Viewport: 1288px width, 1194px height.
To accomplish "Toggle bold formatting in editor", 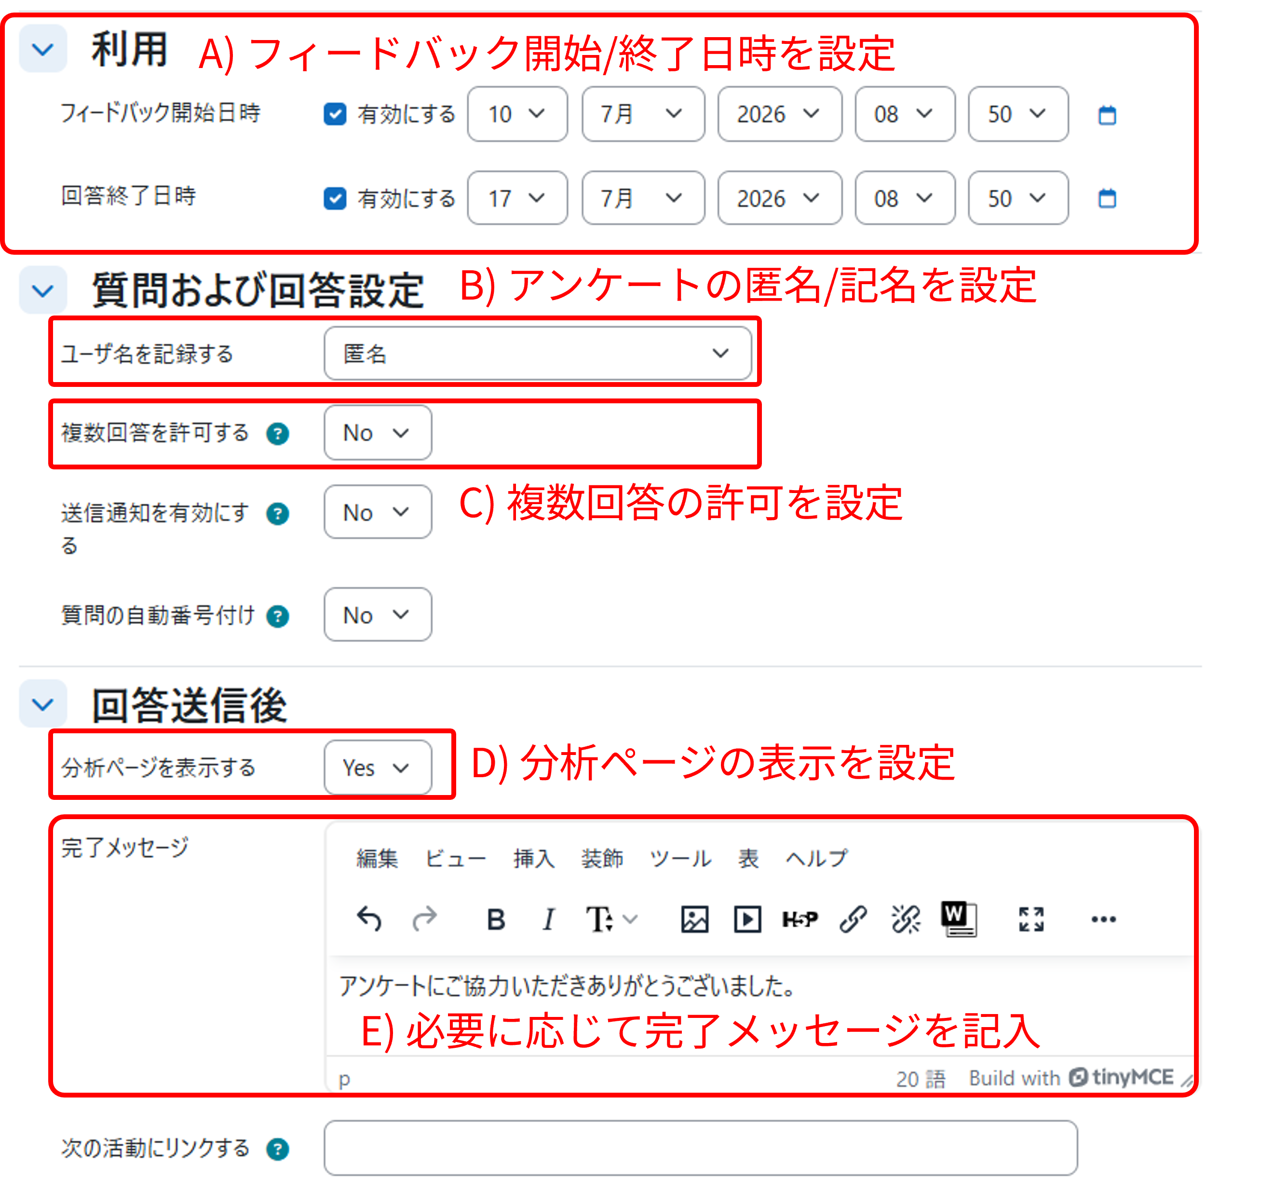I will [x=495, y=919].
